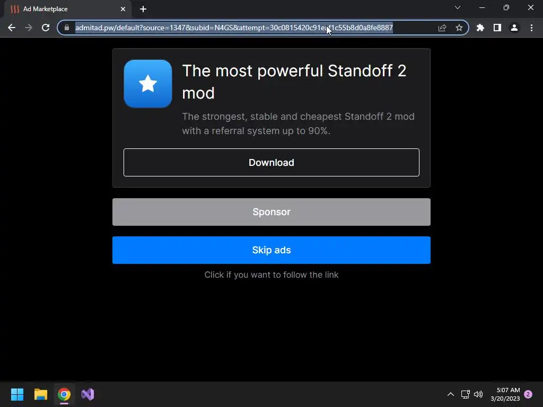Click the Chrome taskbar icon
543x407 pixels.
click(x=64, y=394)
